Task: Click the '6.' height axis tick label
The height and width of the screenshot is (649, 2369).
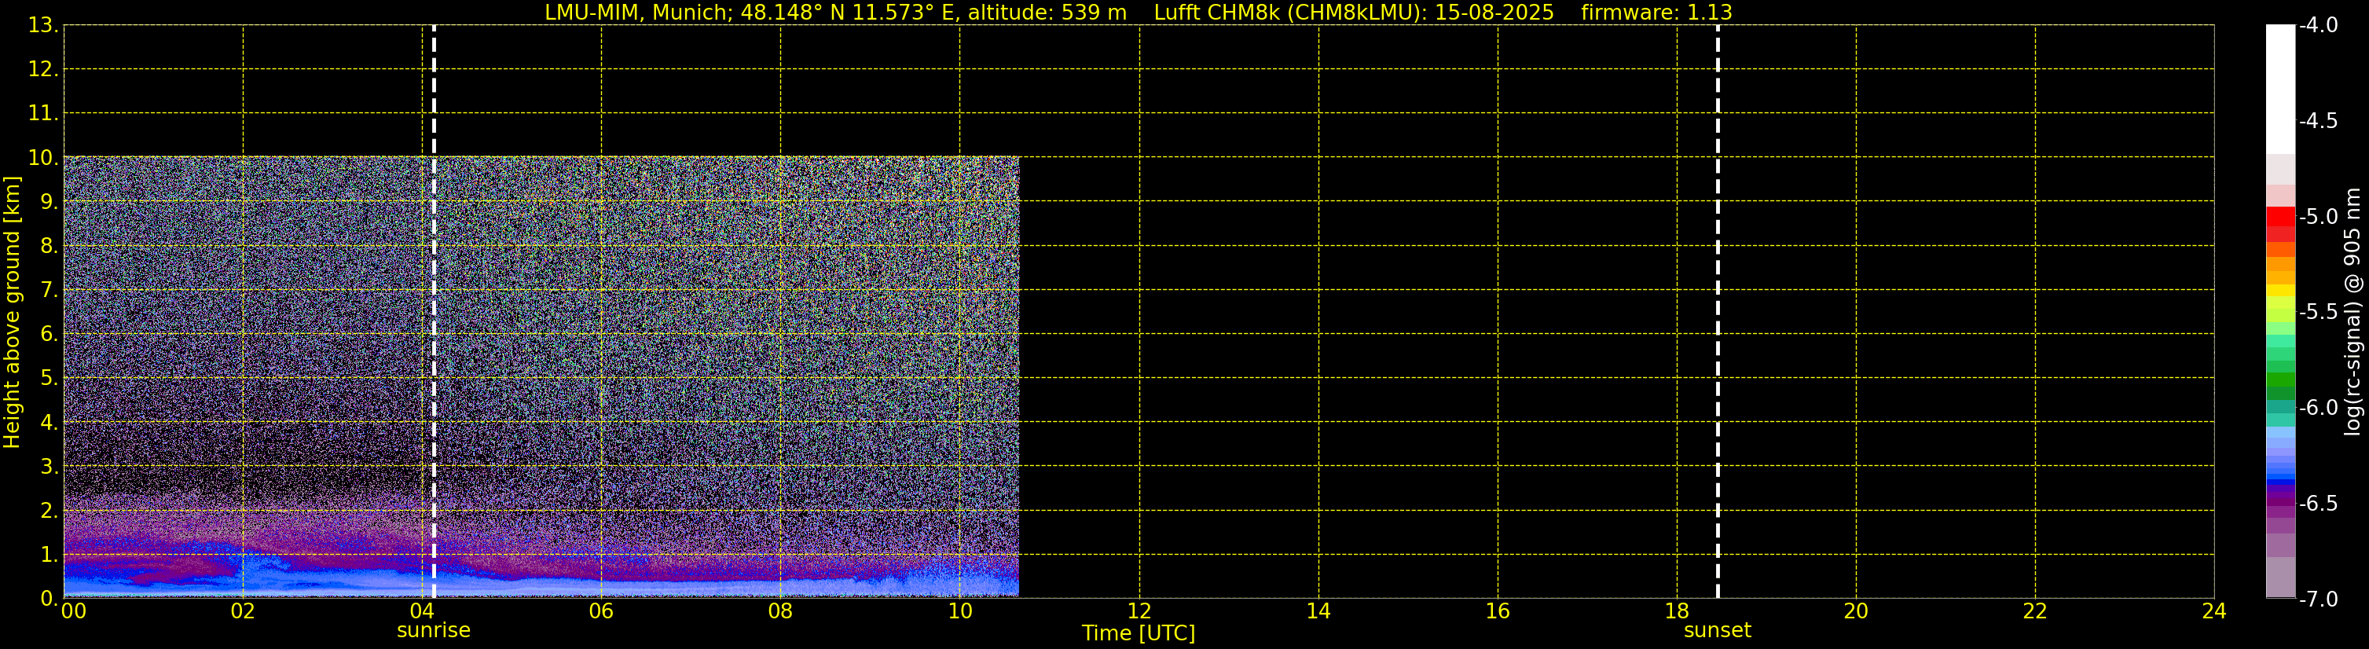Action: tap(49, 335)
